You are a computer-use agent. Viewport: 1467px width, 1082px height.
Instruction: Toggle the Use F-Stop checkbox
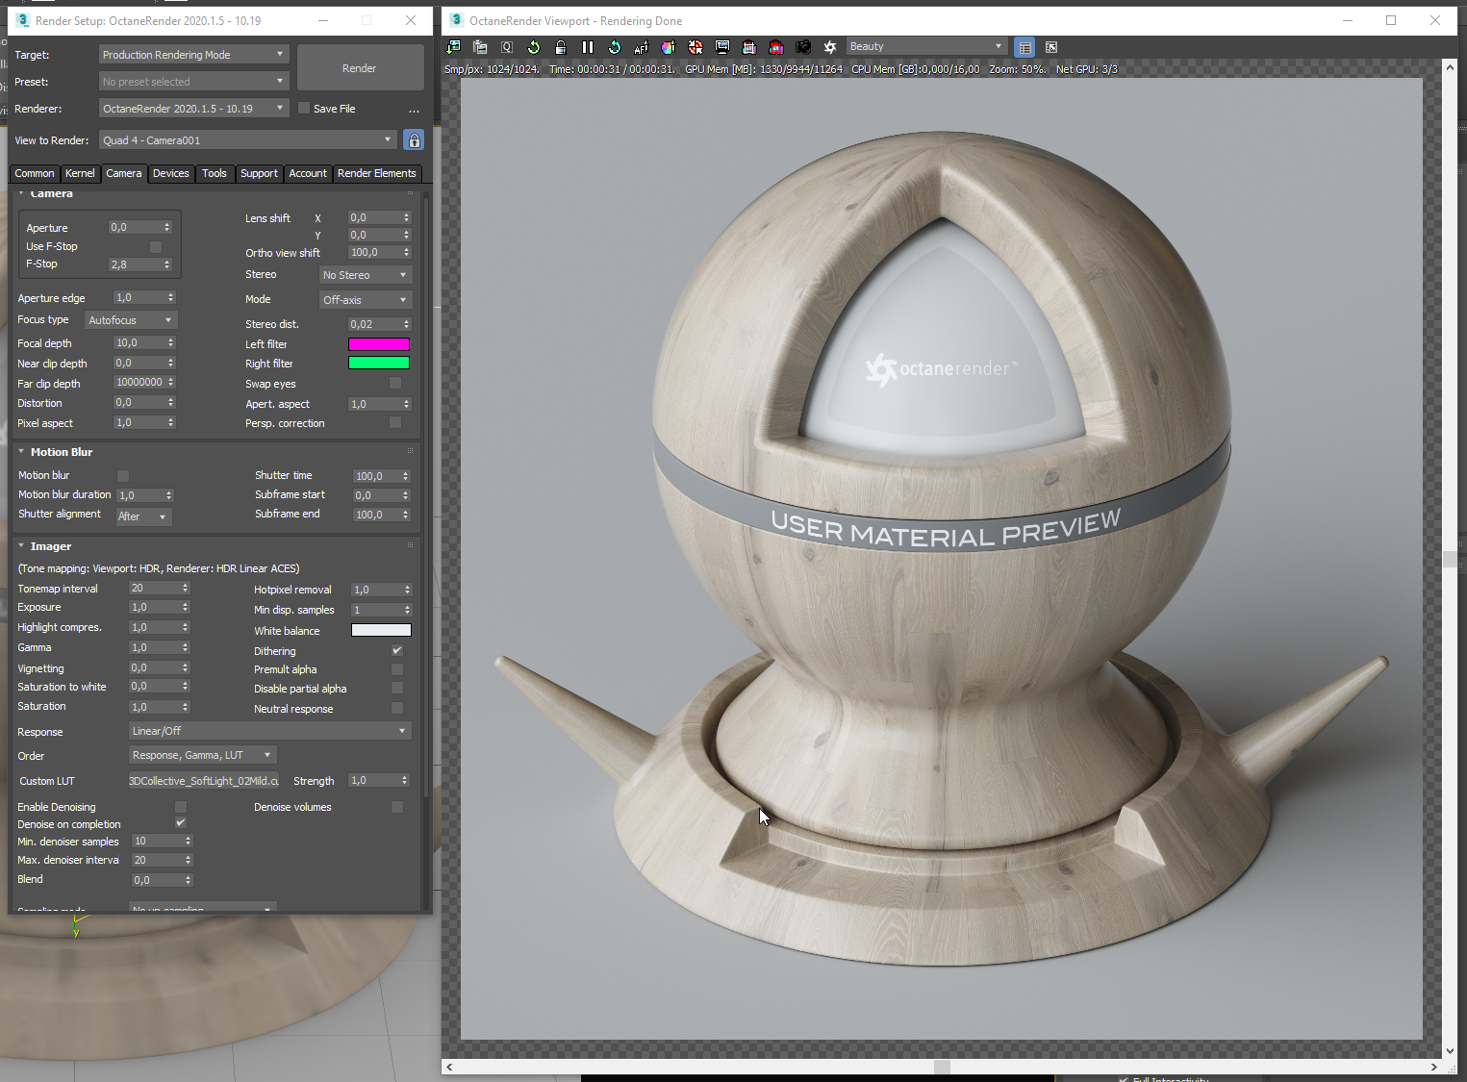click(156, 246)
